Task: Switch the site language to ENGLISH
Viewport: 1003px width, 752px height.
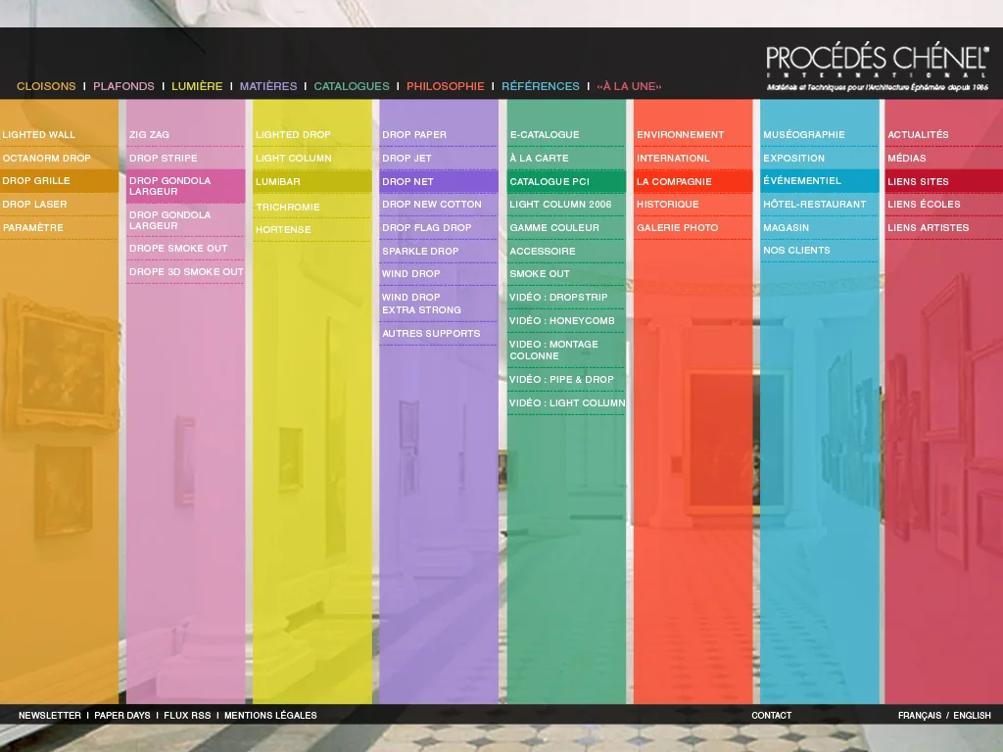Action: point(972,716)
